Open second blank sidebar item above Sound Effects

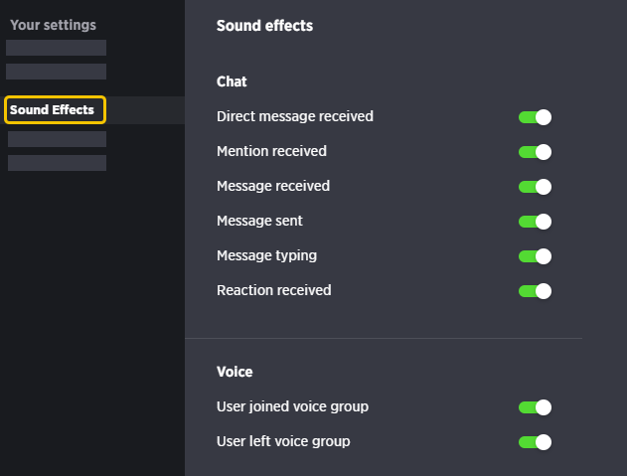coord(56,72)
